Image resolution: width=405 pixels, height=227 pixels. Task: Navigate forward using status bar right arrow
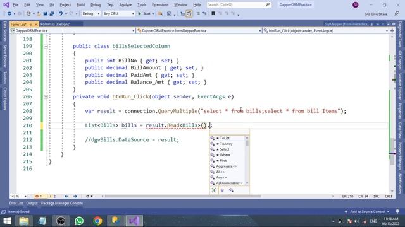75,196
